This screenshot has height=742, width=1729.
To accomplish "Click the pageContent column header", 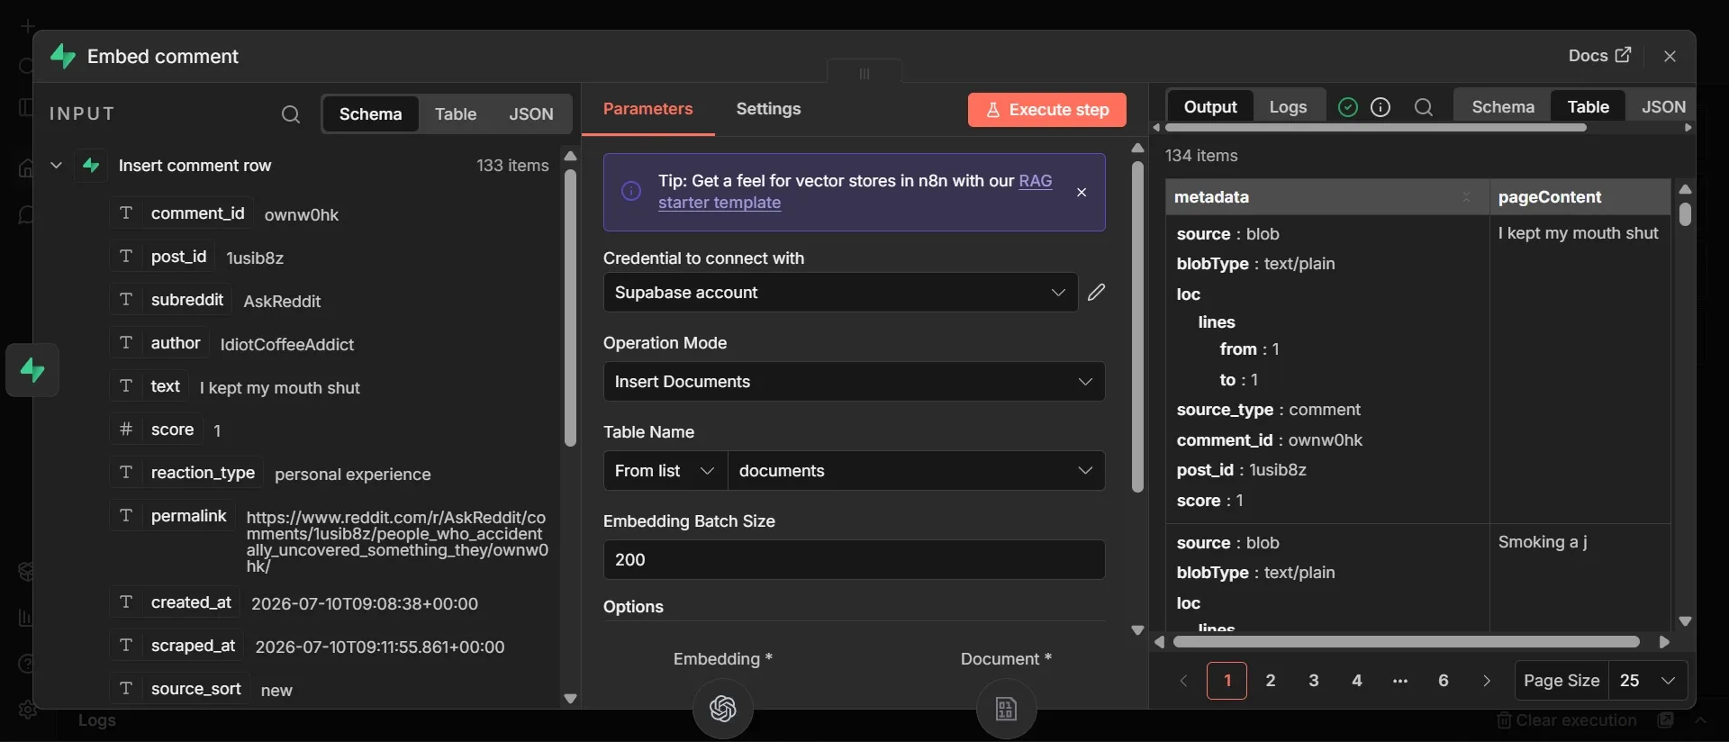I will click(x=1580, y=196).
